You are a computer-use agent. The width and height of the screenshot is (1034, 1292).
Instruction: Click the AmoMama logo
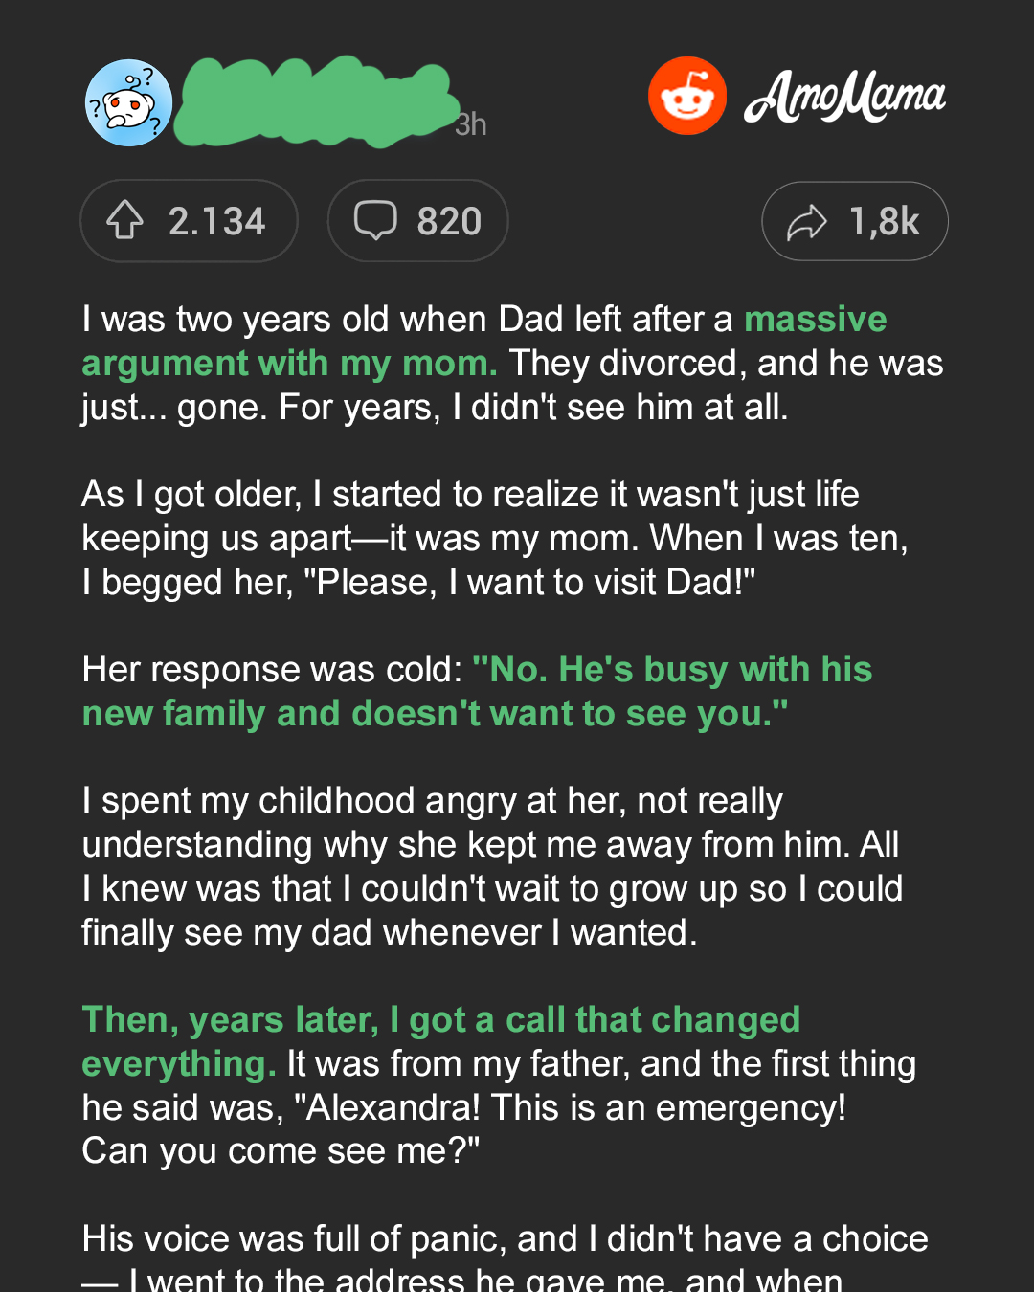pos(844,97)
